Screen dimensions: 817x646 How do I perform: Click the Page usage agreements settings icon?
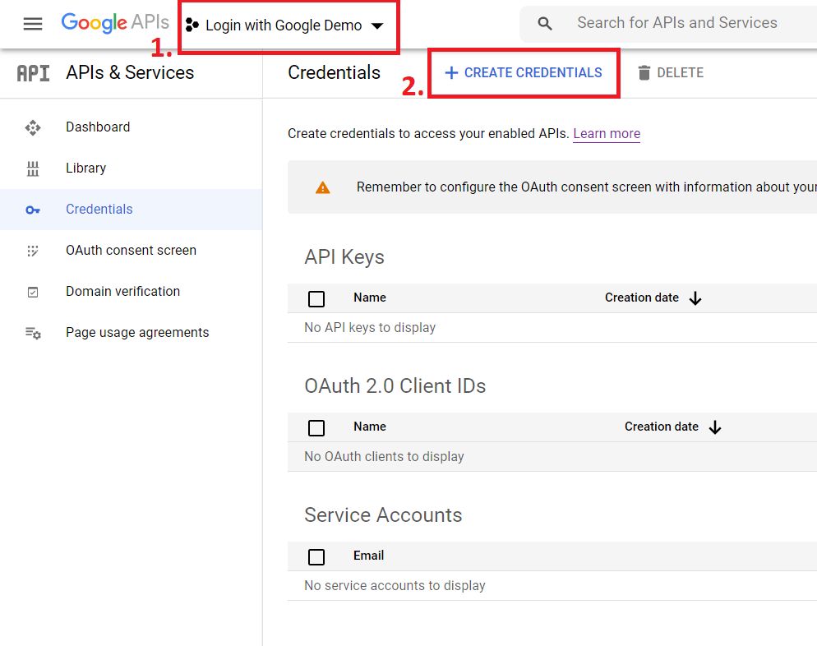click(34, 333)
